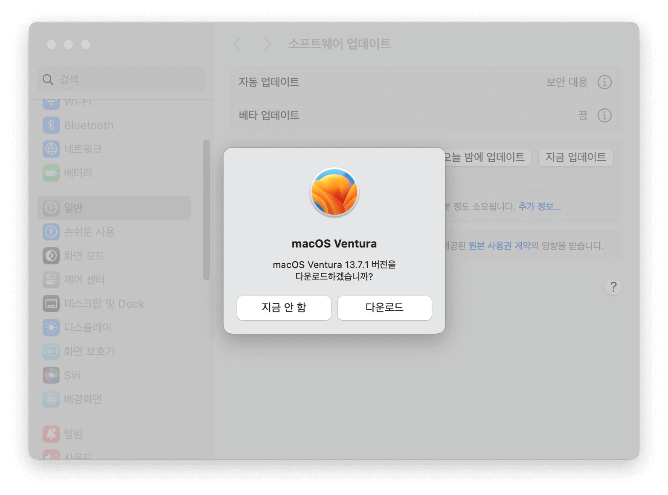Screen dimensions: 668x495
Task: Select the 알림 bell icon
Action: [51, 434]
